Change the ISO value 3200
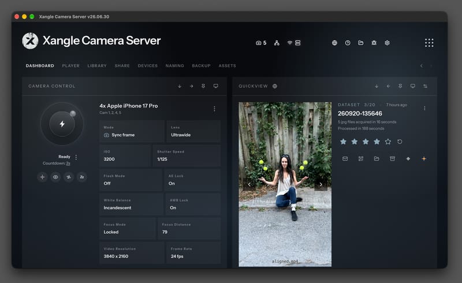Image resolution: width=462 pixels, height=283 pixels. [125, 156]
